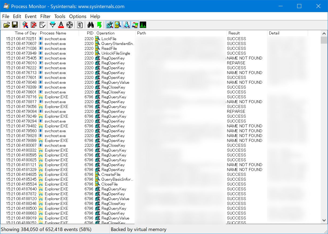Click the Process Monitor app icon in title bar

point(6,6)
